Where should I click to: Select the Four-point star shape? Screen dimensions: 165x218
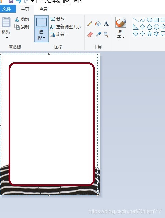tap(143, 34)
